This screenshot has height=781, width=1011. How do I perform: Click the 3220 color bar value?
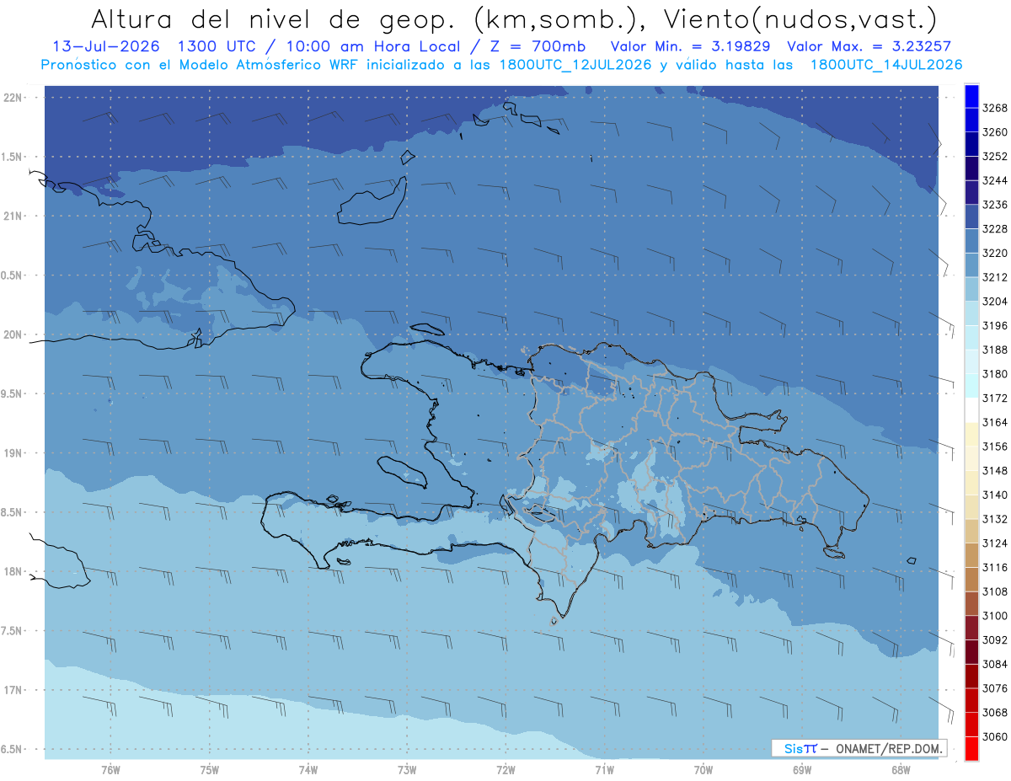995,253
